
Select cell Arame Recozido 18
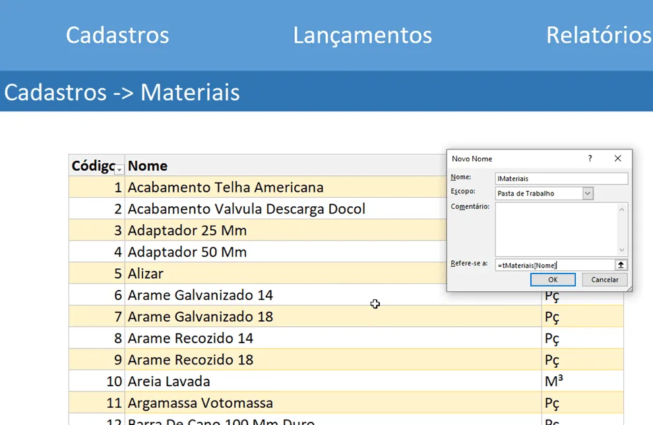coord(333,360)
